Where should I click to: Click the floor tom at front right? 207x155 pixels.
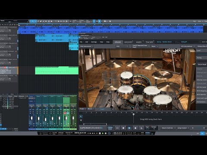pyautogui.click(x=163, y=102)
